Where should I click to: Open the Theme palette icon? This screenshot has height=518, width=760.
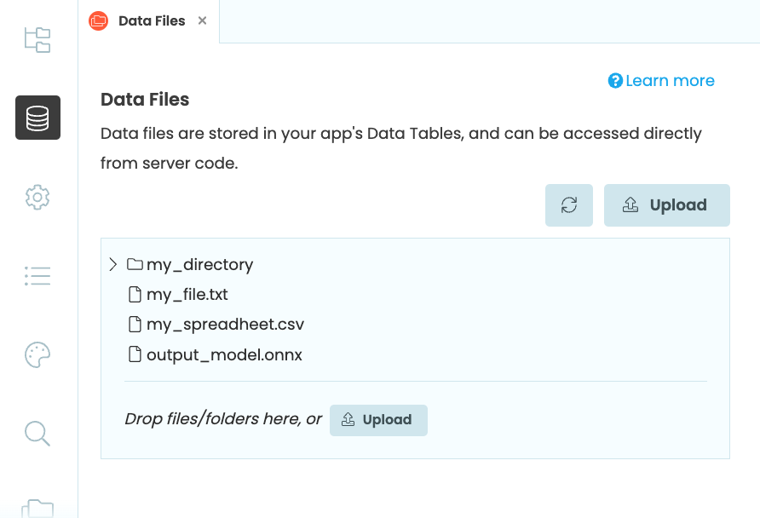(37, 354)
